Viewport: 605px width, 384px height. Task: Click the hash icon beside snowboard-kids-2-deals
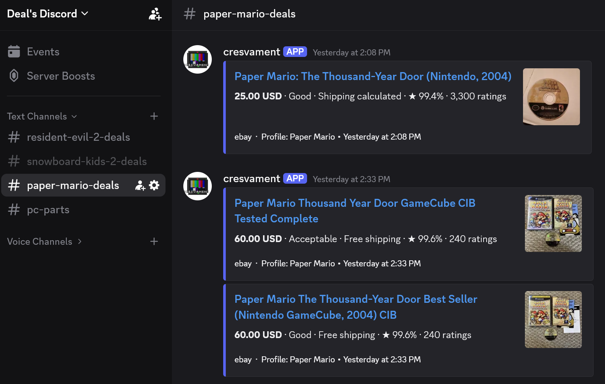(14, 161)
